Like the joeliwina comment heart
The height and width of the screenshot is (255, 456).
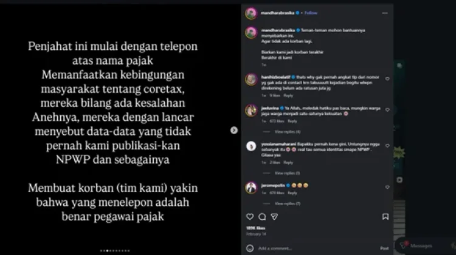pos(387,110)
